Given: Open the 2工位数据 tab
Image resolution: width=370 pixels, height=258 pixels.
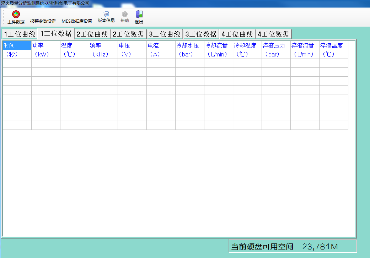Looking at the screenshot, I should 128,34.
